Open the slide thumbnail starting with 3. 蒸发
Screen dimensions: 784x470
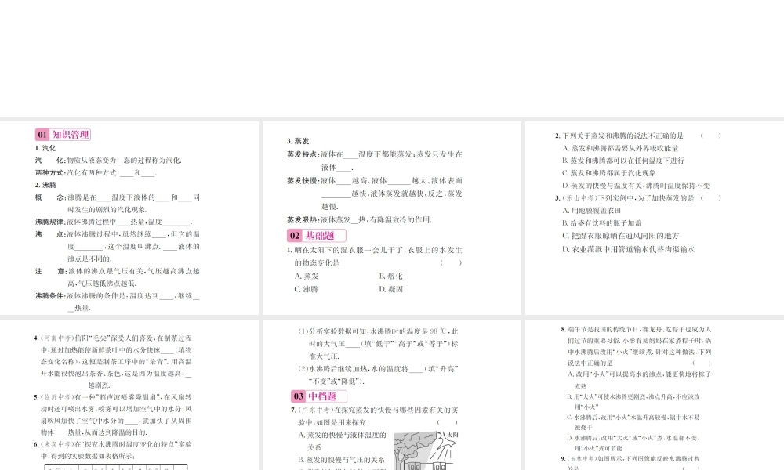pyautogui.click(x=391, y=218)
